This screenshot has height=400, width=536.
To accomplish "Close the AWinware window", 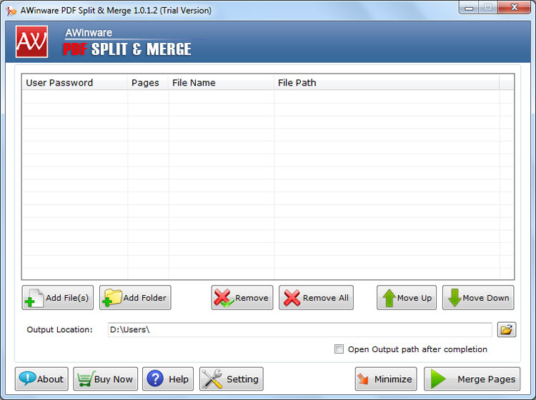I will (x=514, y=7).
